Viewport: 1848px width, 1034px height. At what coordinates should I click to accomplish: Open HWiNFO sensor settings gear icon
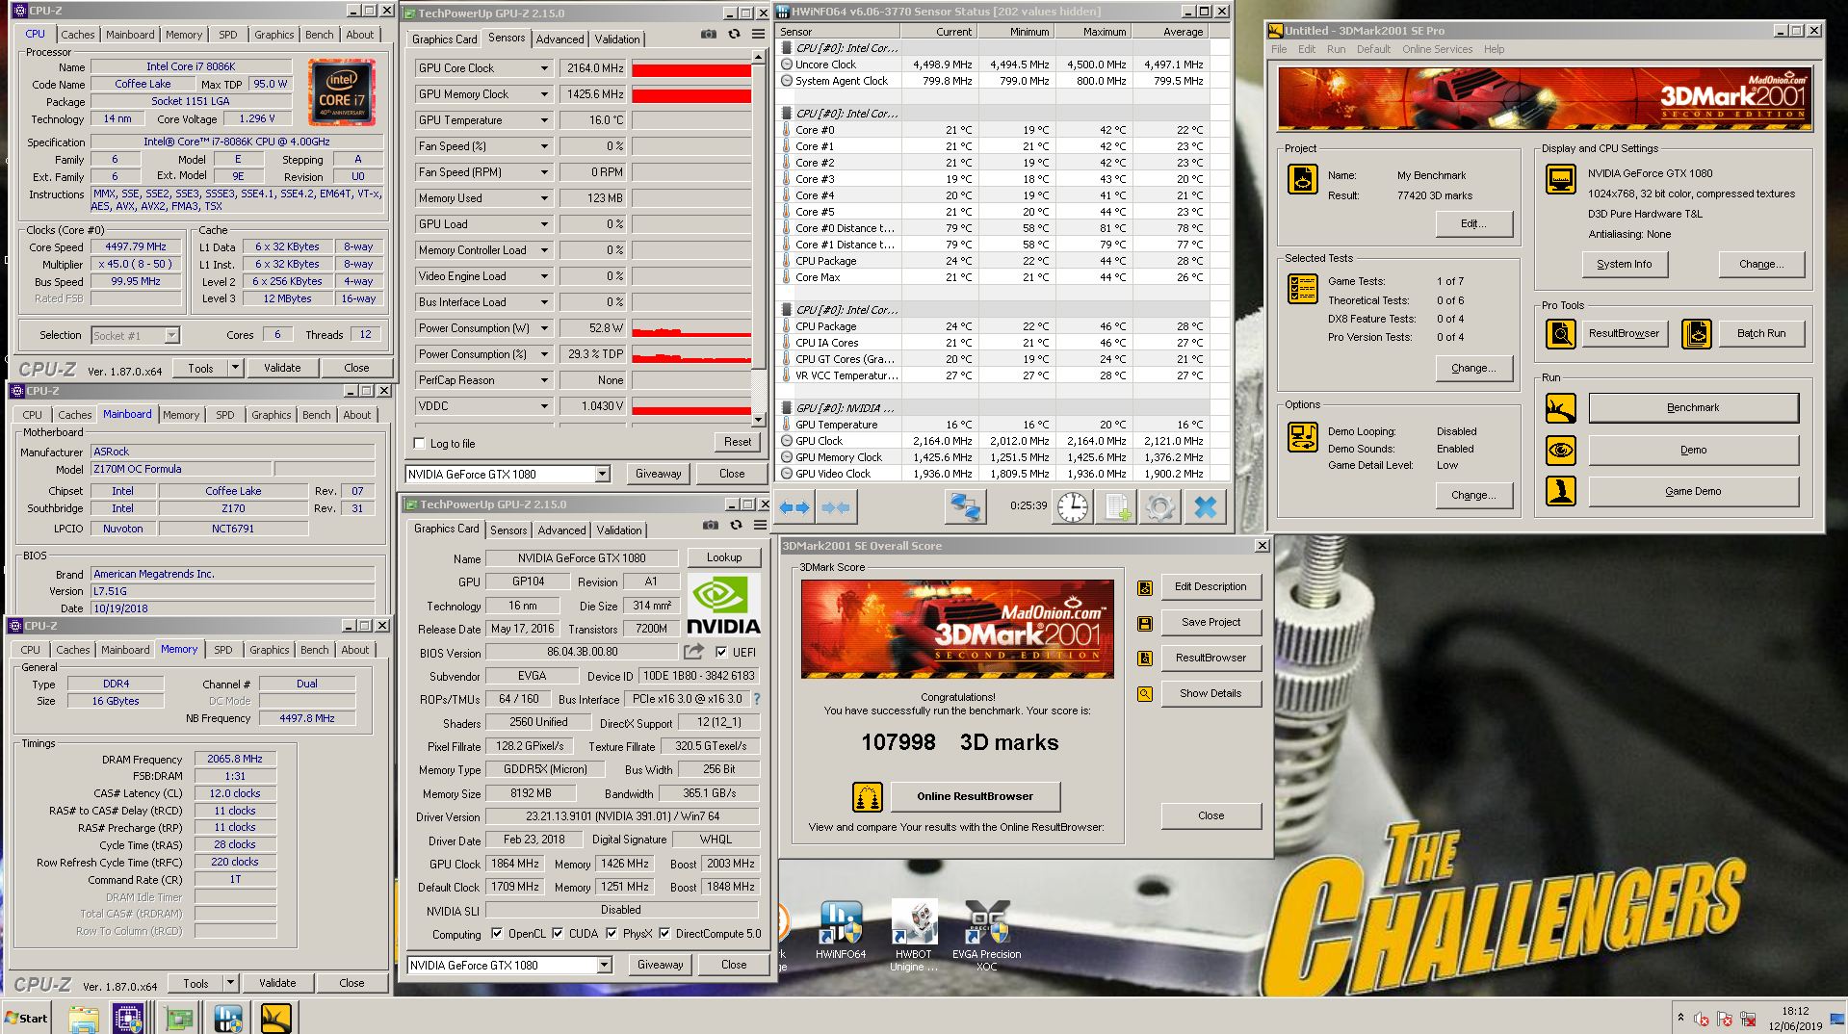tap(1159, 506)
